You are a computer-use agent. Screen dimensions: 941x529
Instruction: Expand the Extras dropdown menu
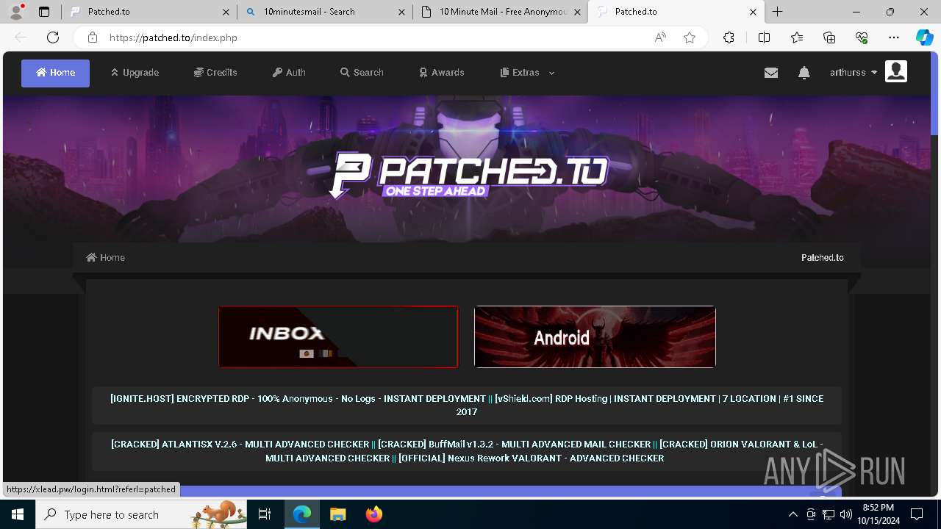coord(528,73)
